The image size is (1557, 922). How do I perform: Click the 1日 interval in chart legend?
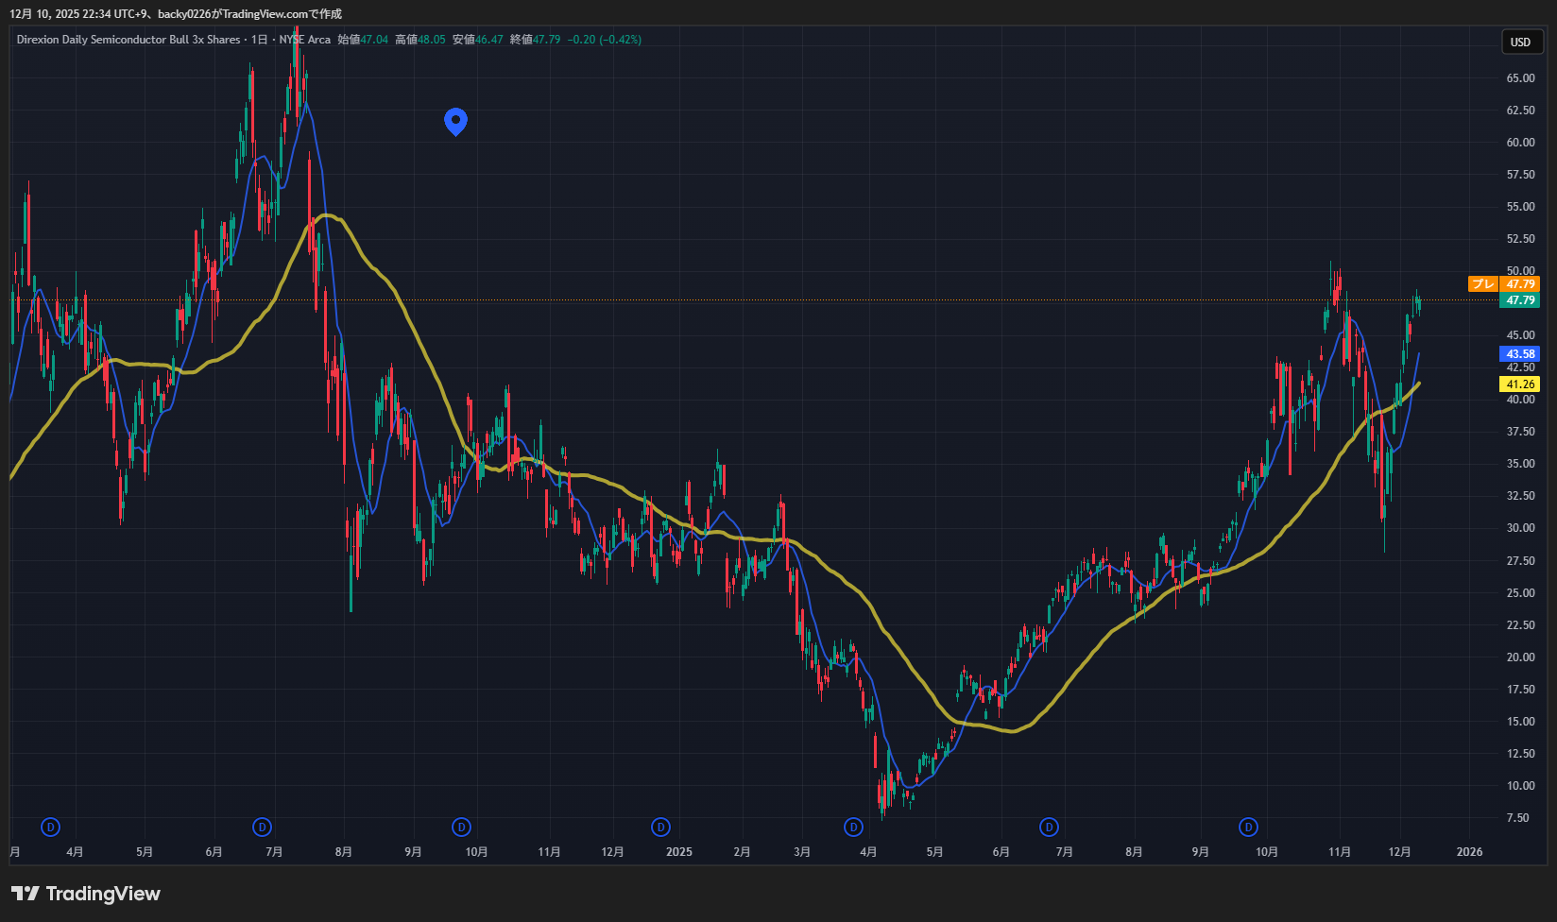click(259, 40)
